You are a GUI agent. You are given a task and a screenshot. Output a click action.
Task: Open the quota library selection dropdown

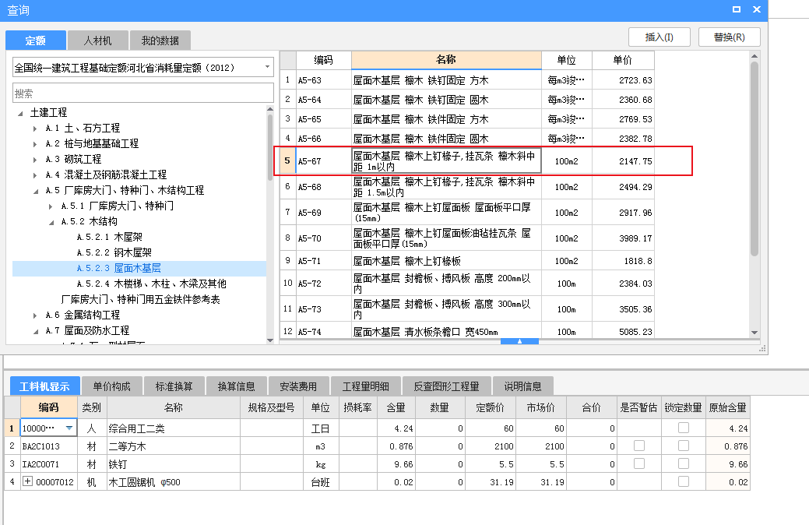click(x=268, y=67)
